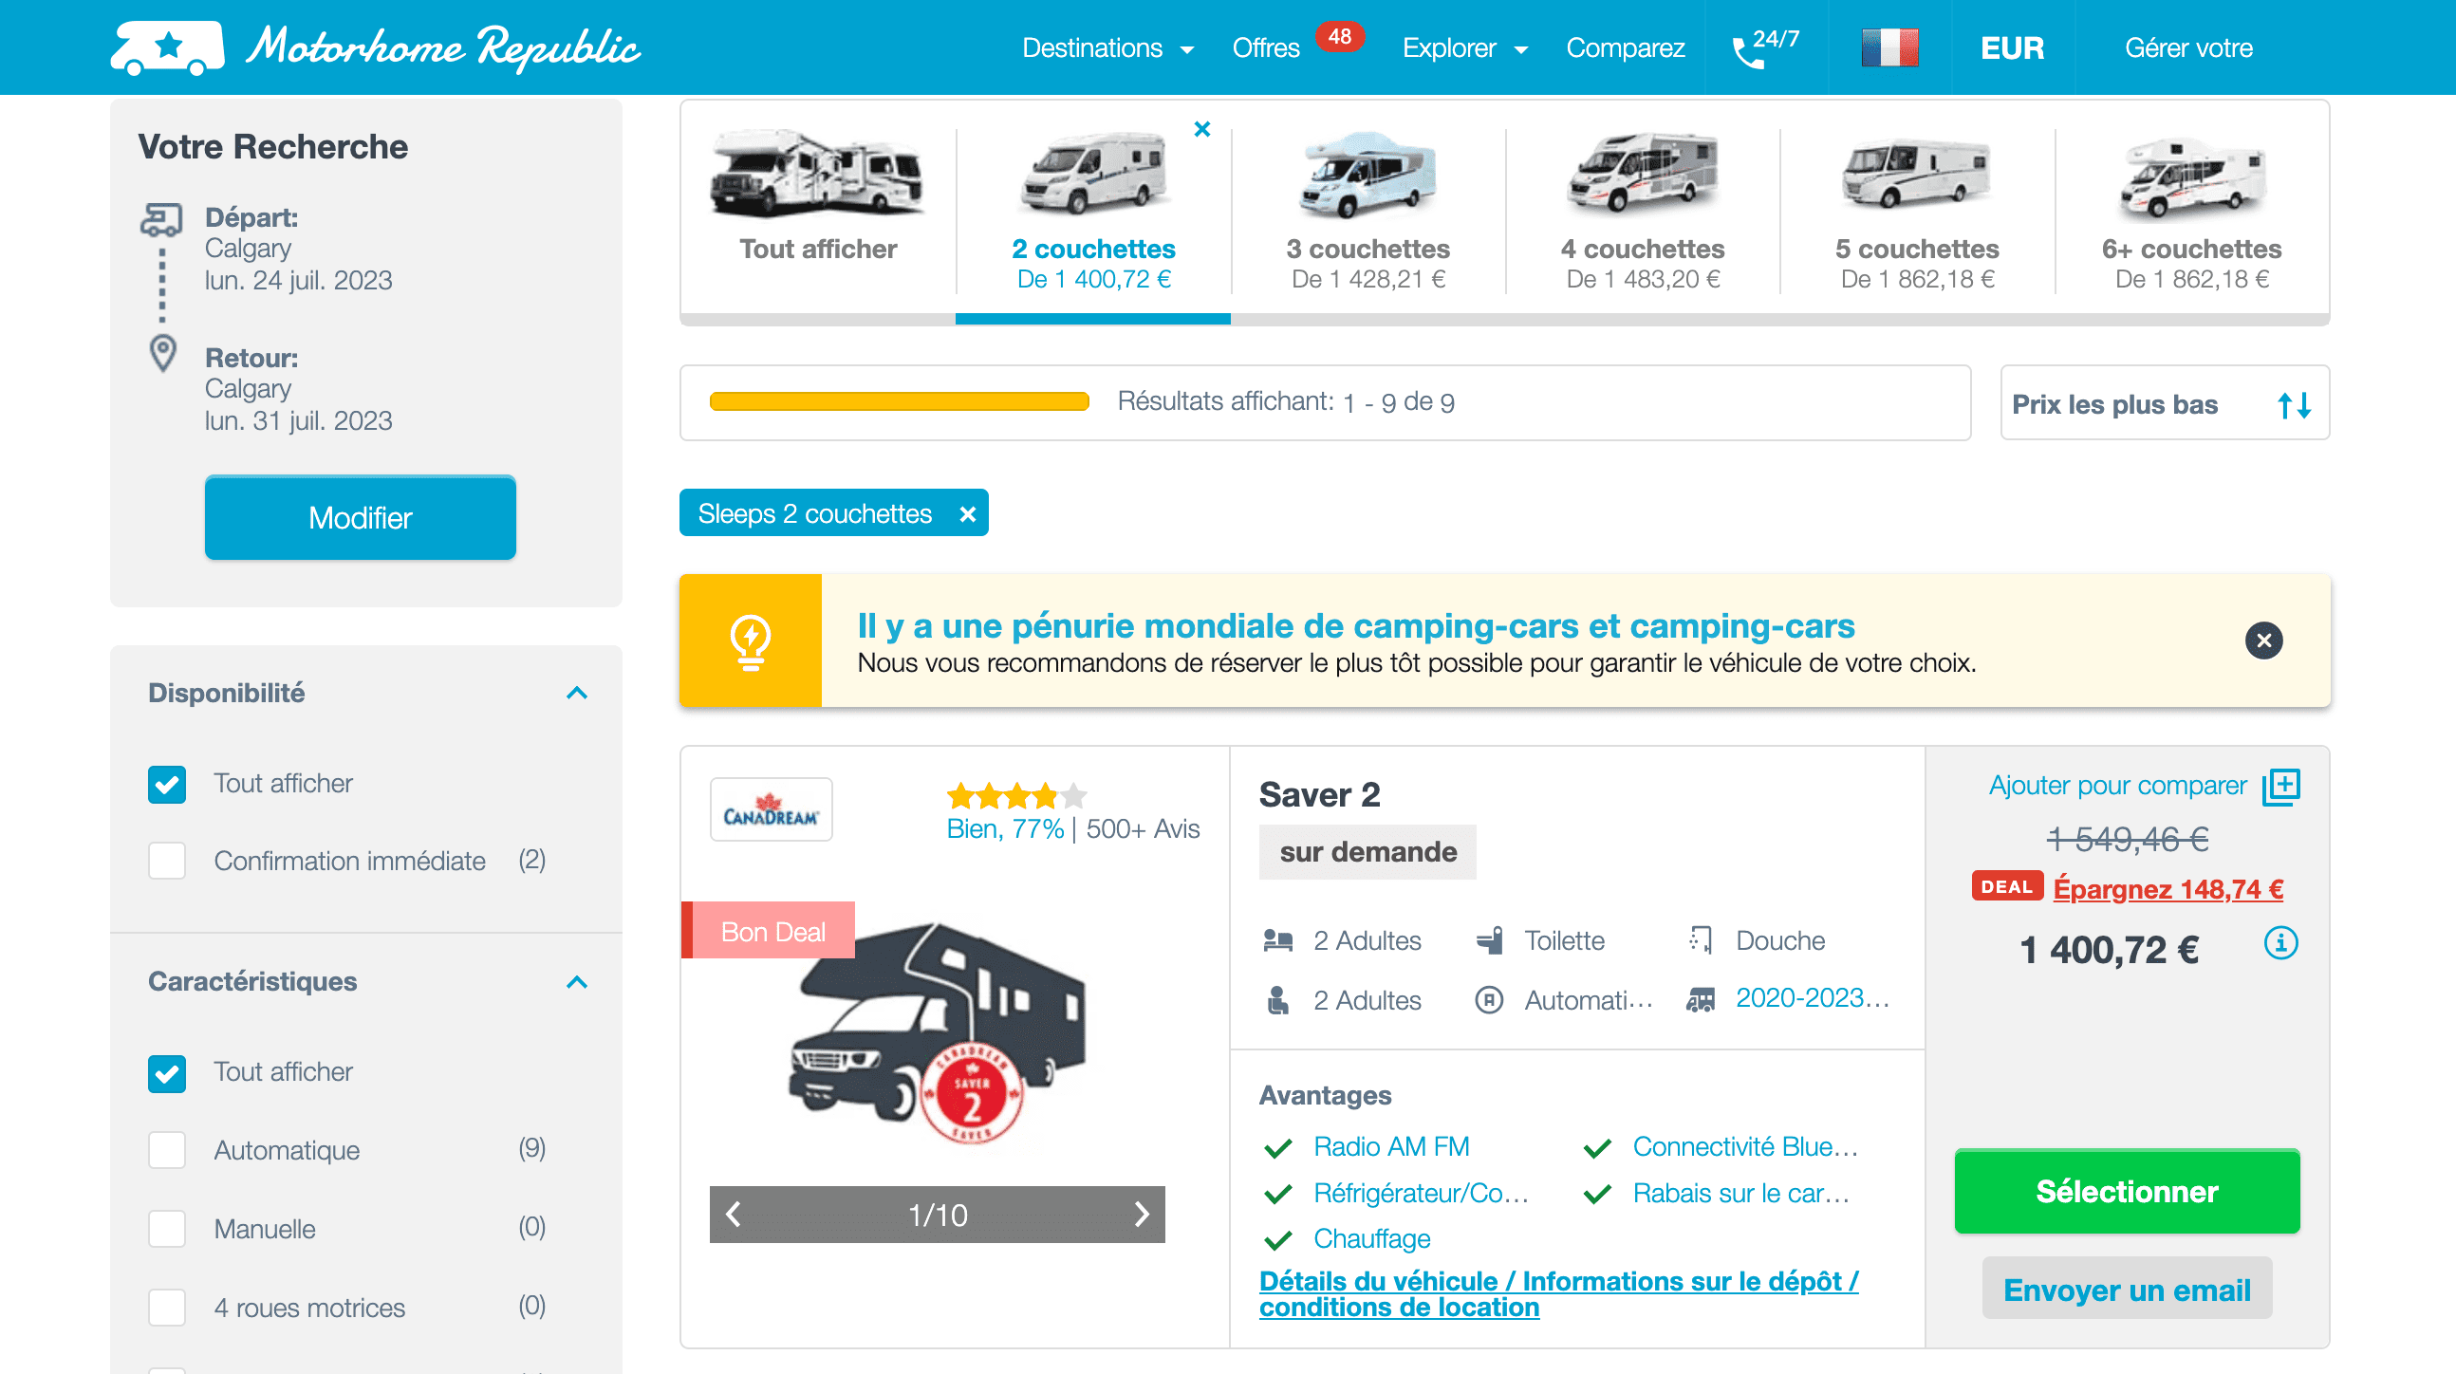Click the Douche shower feature icon
Image resolution: width=2456 pixels, height=1374 pixels.
1701,941
